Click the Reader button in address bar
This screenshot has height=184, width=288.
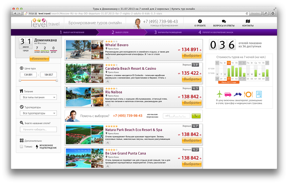[256, 13]
